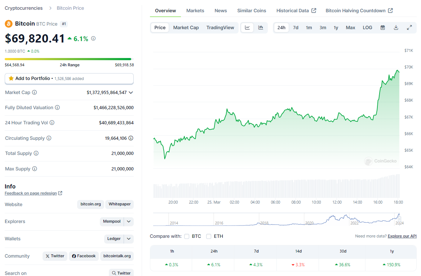421x276 pixels.
Task: Open the bitcoin.org website button
Action: click(x=91, y=204)
